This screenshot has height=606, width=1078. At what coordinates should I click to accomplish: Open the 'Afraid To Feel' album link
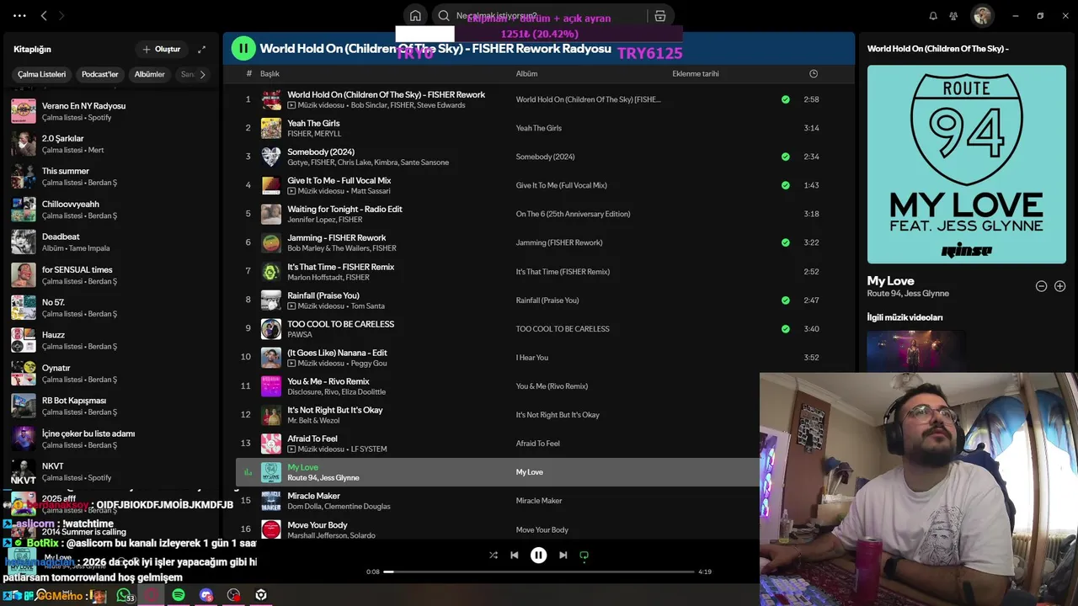click(538, 444)
